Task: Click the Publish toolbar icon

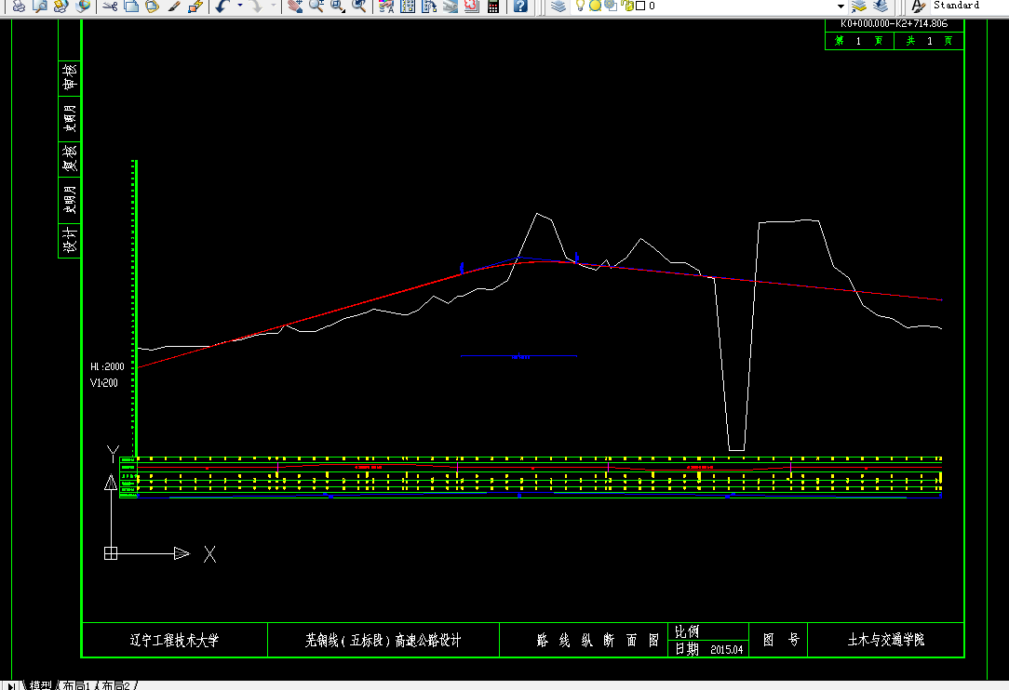Action: coord(61,6)
